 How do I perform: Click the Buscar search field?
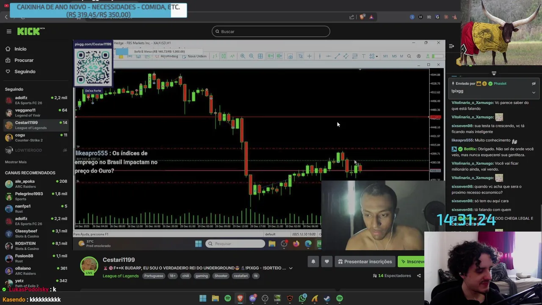(271, 31)
